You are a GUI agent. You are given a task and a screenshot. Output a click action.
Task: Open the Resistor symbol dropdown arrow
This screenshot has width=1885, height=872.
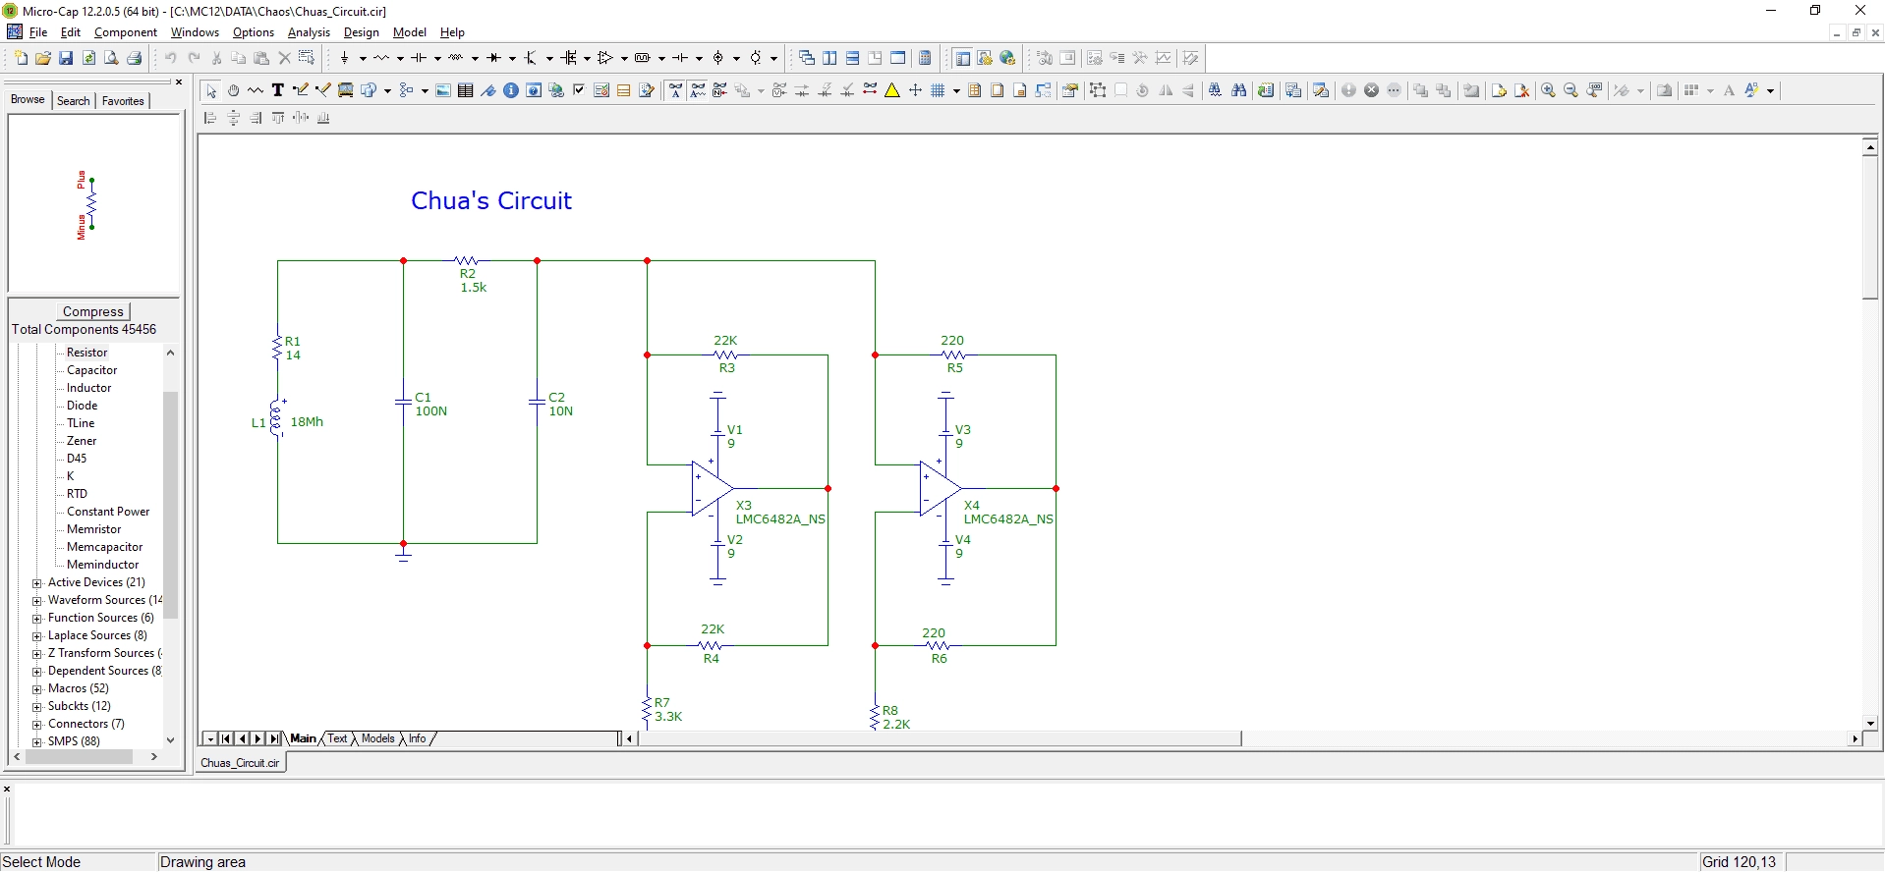[x=400, y=58]
